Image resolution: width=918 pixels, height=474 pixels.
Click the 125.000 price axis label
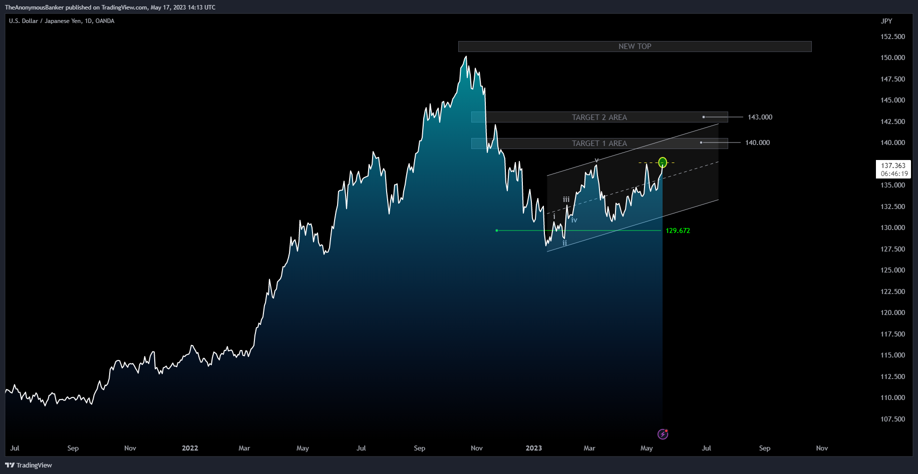point(892,270)
